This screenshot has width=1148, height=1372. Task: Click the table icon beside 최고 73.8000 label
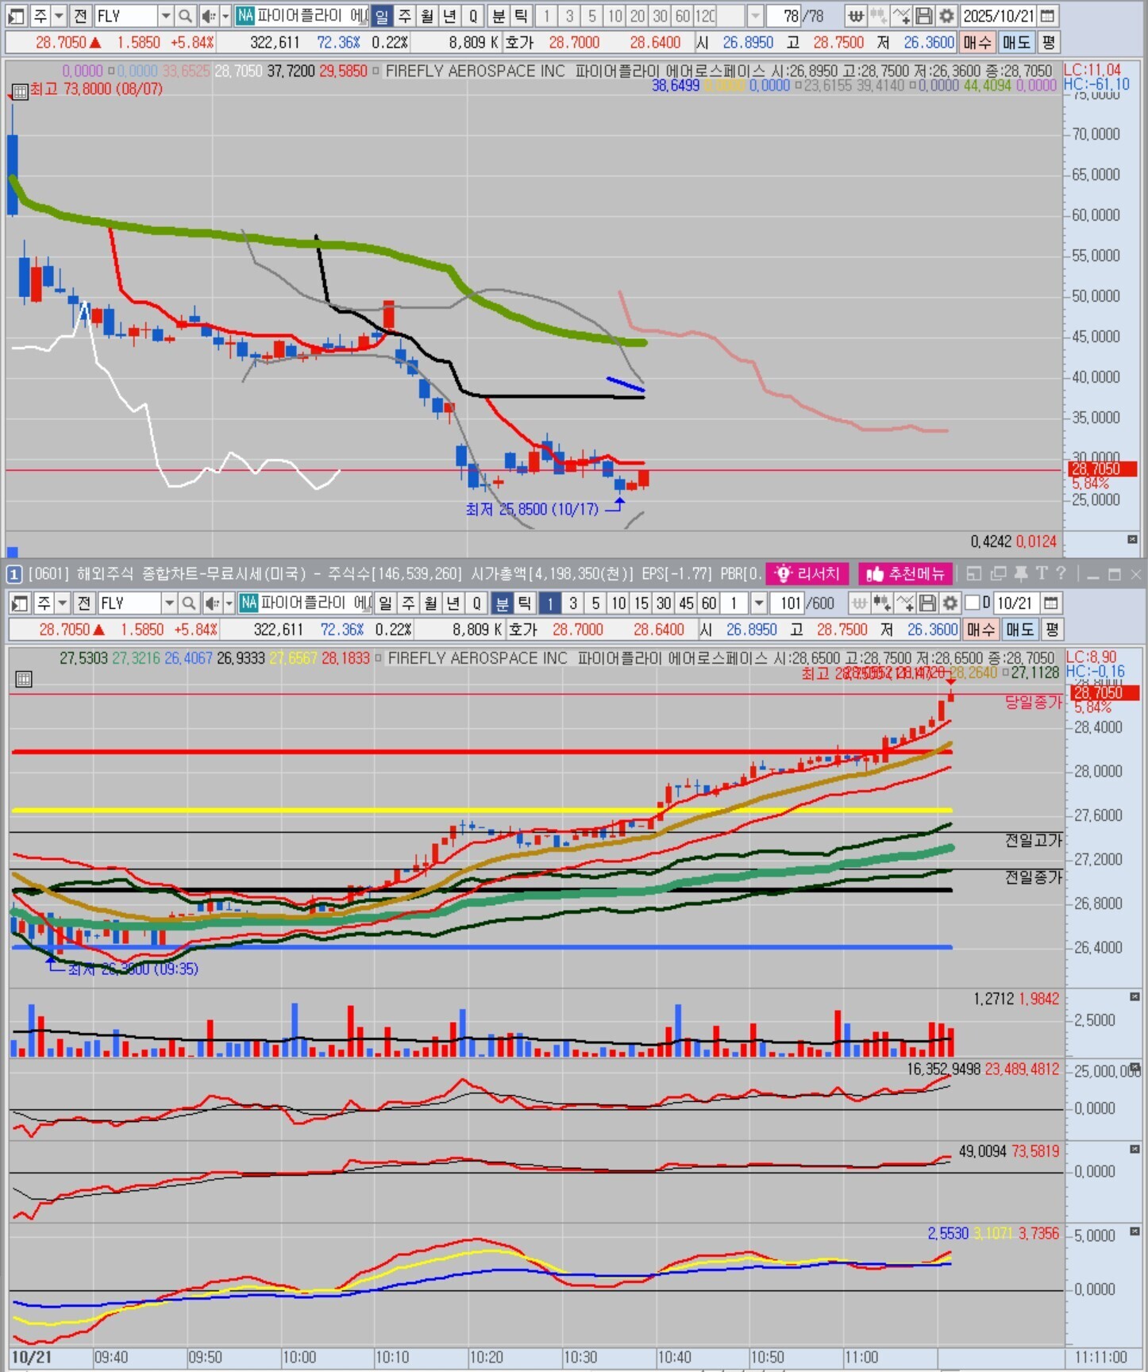coord(21,91)
